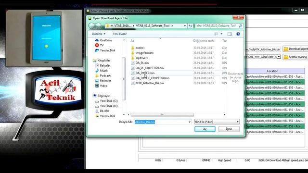Click the Aç open button
This screenshot has height=173, width=308.
pyautogui.click(x=205, y=129)
